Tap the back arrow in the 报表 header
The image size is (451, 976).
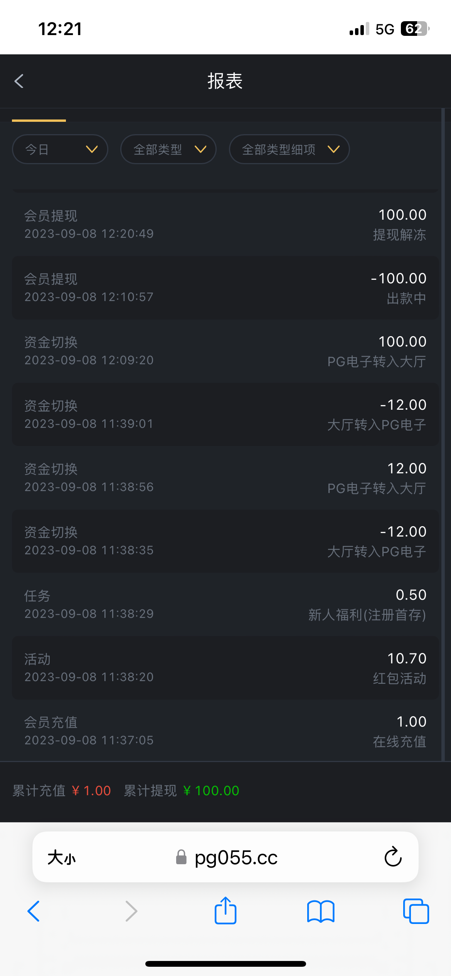[19, 81]
